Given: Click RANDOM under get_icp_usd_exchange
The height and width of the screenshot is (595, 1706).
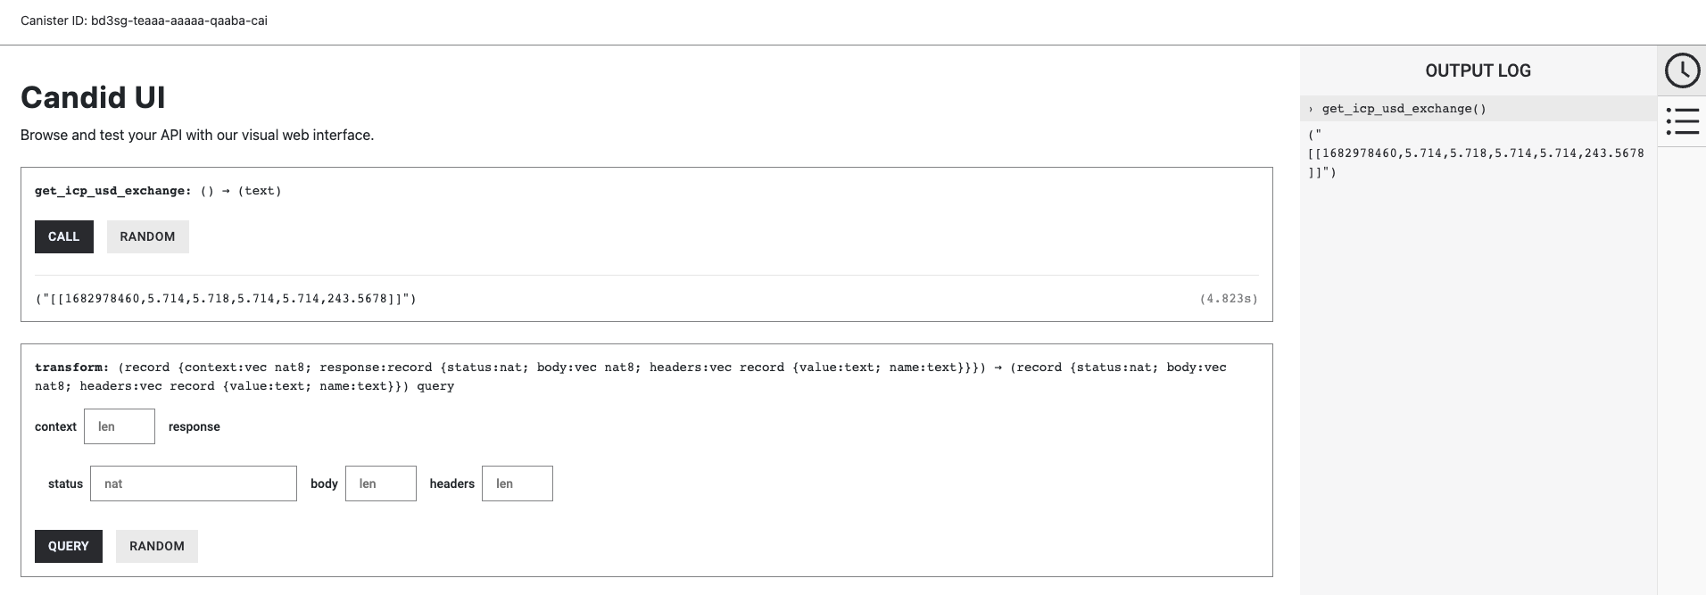Looking at the screenshot, I should (x=148, y=236).
